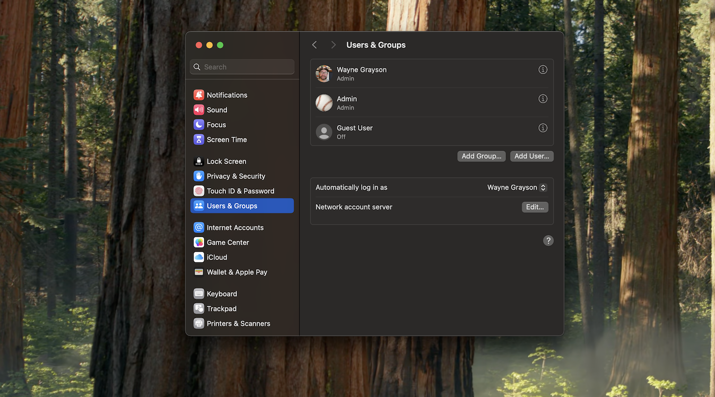The image size is (715, 397).
Task: Click the Search field in sidebar
Action: 242,67
